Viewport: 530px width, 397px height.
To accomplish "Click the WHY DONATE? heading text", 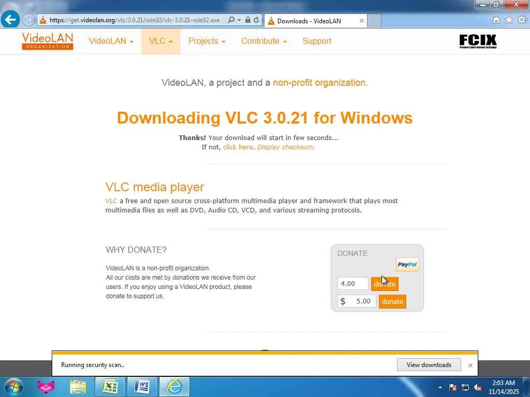I will click(x=136, y=250).
